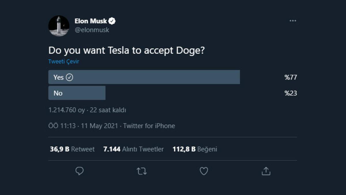The image size is (346, 195).
Task: Select the Yes poll result bar
Action: point(144,77)
